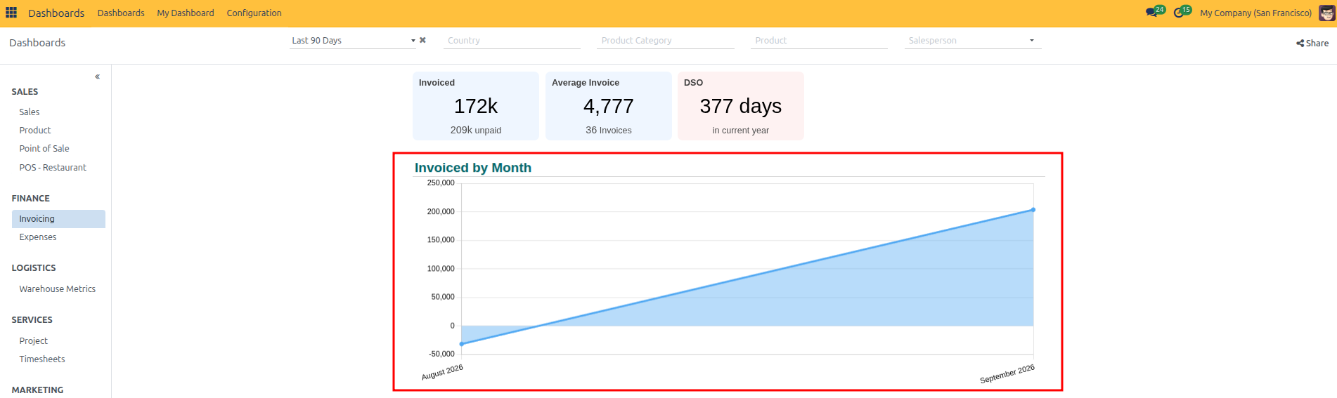Open the Last 90 Days period dropdown
The width and height of the screenshot is (1337, 398).
point(354,41)
